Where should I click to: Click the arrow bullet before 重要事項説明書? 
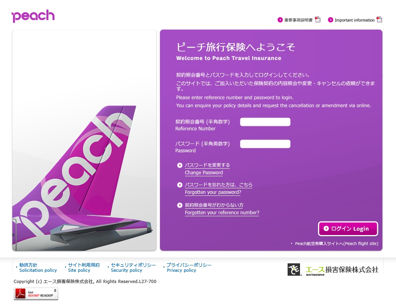coord(280,20)
